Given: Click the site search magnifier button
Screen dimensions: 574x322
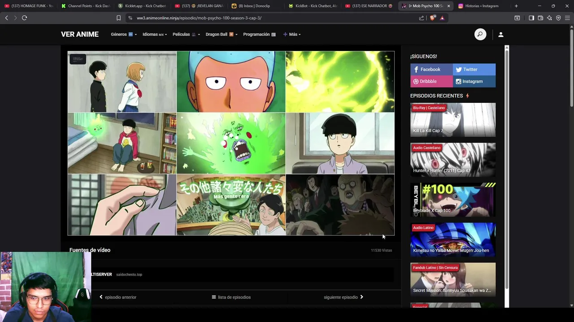Looking at the screenshot, I should tap(480, 34).
